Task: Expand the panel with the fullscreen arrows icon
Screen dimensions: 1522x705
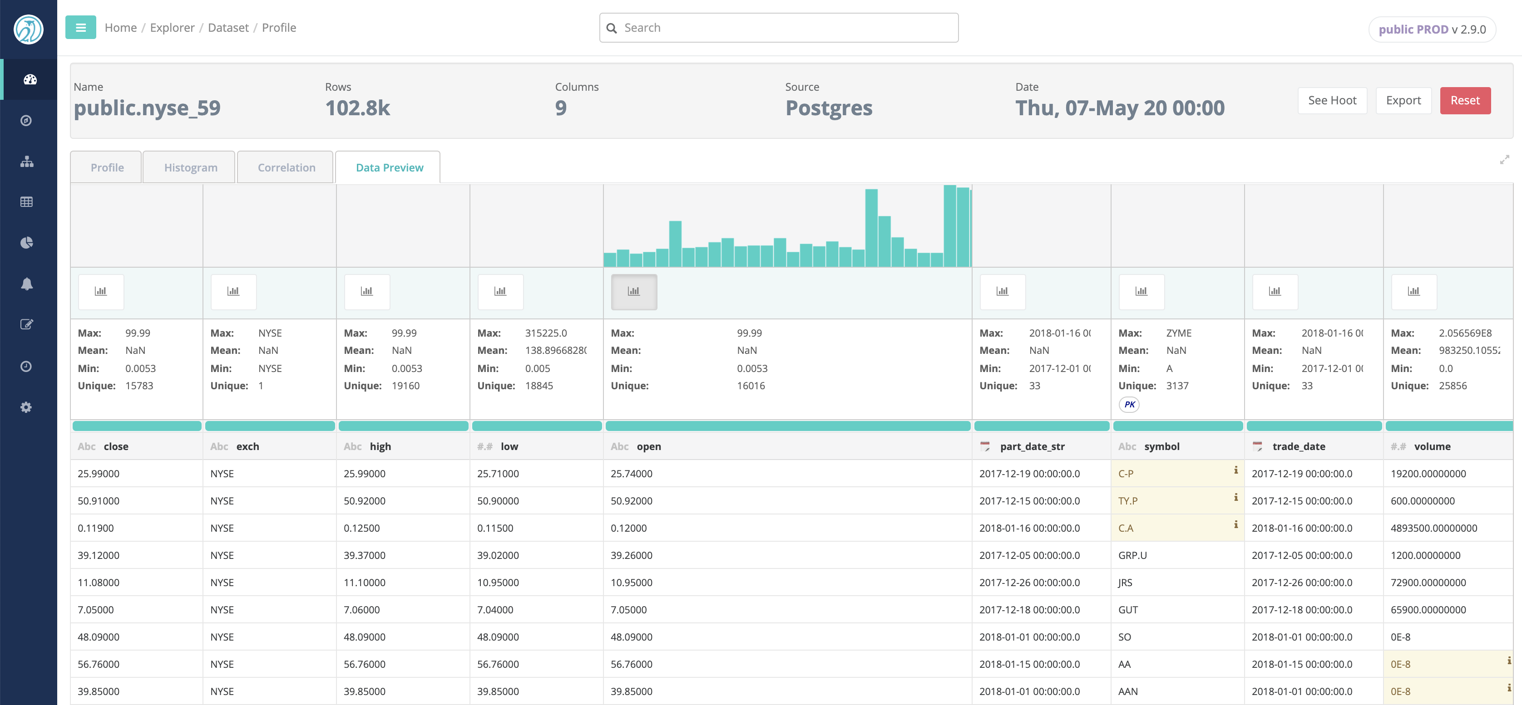Action: [1504, 159]
